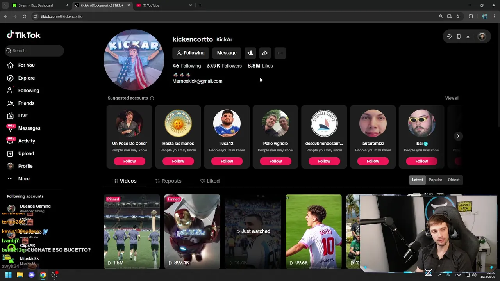Click the download desktop app icon
Image resolution: width=500 pixels, height=281 pixels.
[x=468, y=36]
